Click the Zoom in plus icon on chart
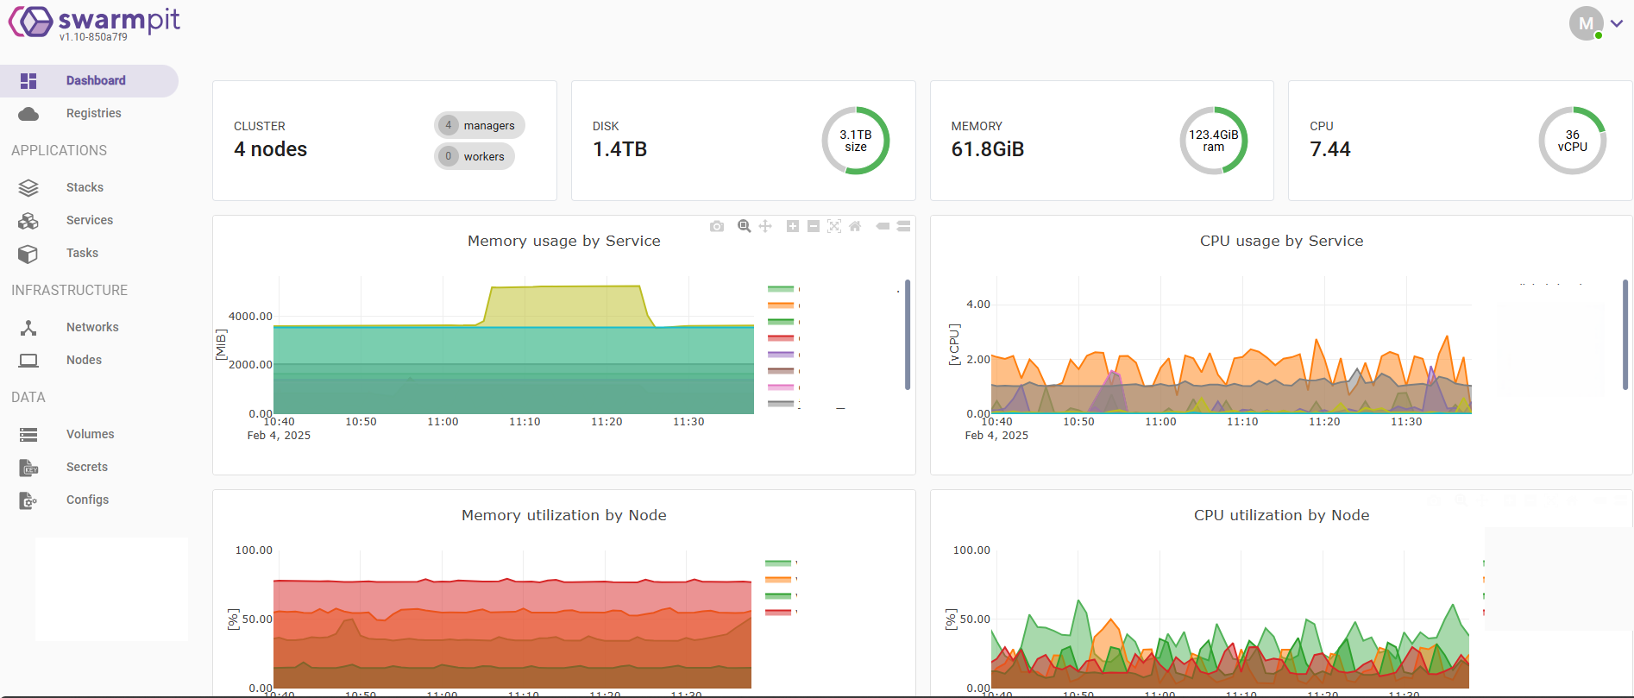Viewport: 1634px width, 698px height. [793, 226]
